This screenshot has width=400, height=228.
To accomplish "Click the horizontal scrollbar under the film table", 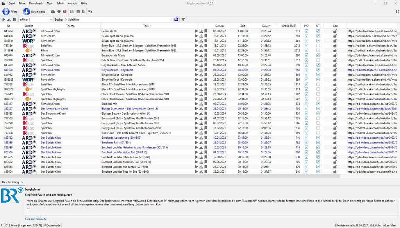I will point(170,176).
